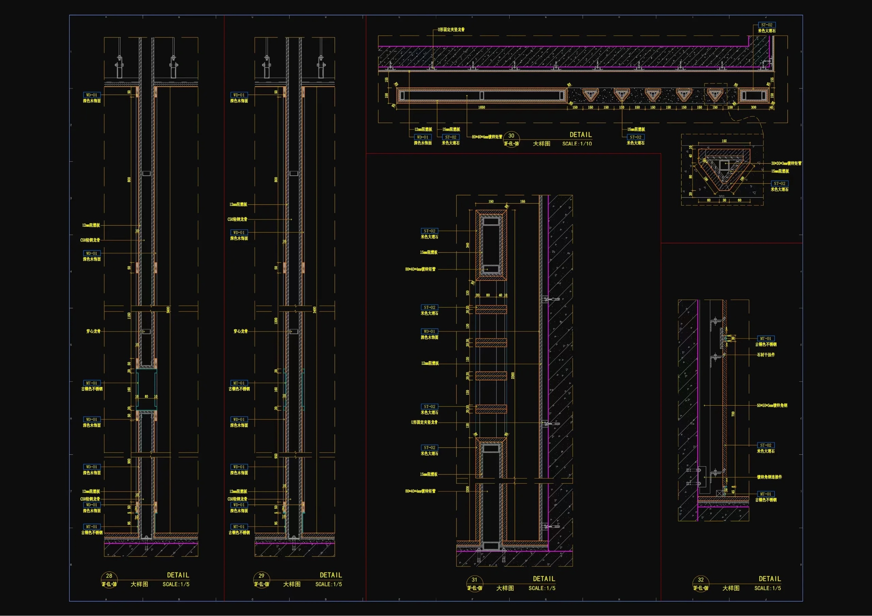
Task: Select the 1650 dimension in detail 30
Action: (481, 108)
